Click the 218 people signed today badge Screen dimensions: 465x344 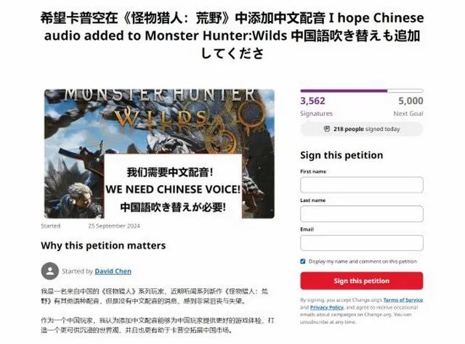click(362, 129)
